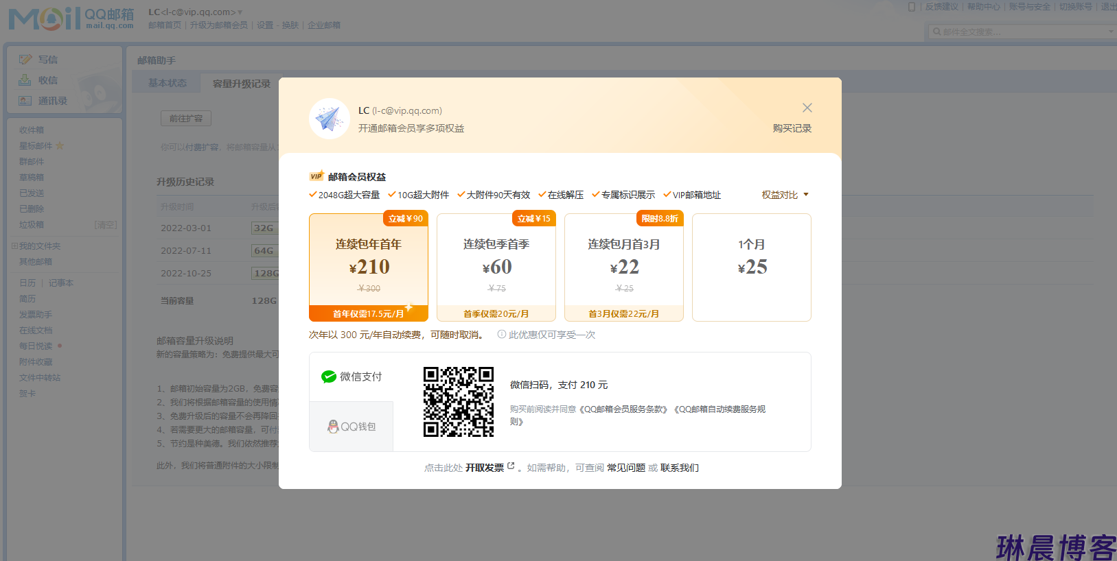
Task: Open 每日悦读 daily reading
Action: pos(36,346)
